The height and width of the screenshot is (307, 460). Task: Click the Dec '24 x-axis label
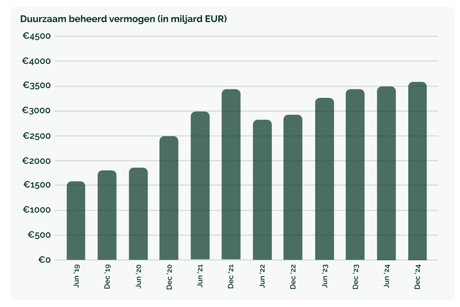[x=418, y=277]
